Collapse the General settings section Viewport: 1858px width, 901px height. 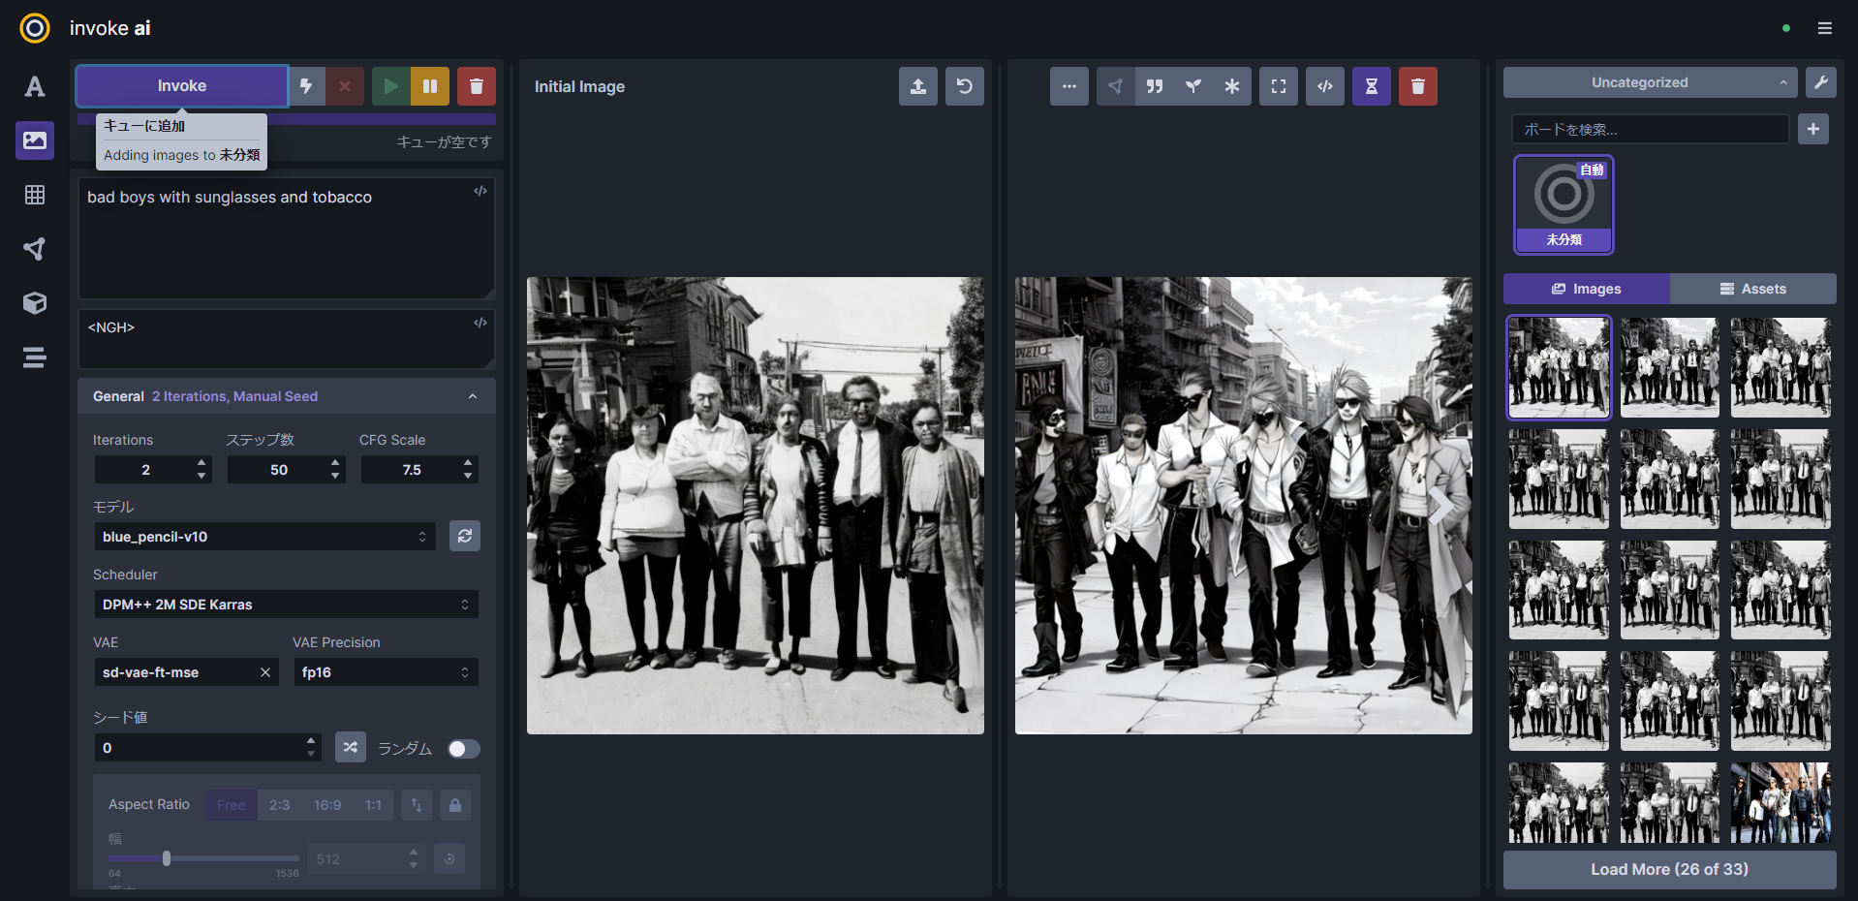click(287, 396)
